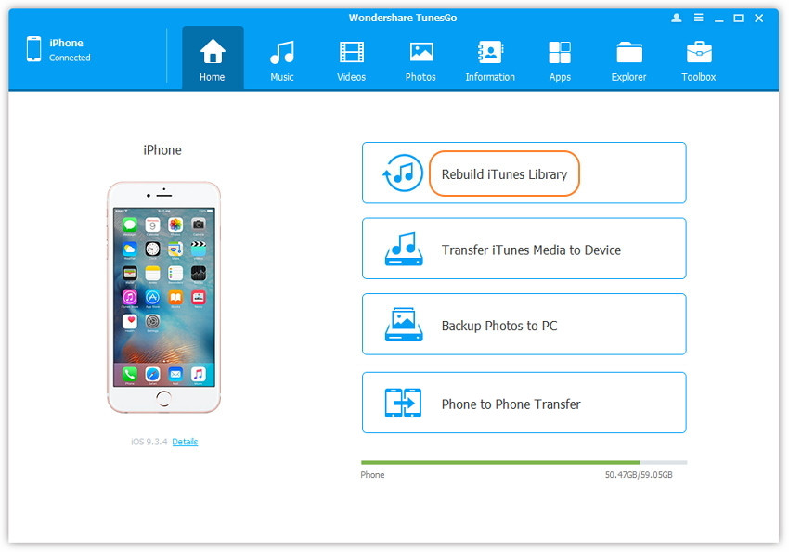
Task: Switch to the Videos tab label
Action: pyautogui.click(x=351, y=77)
